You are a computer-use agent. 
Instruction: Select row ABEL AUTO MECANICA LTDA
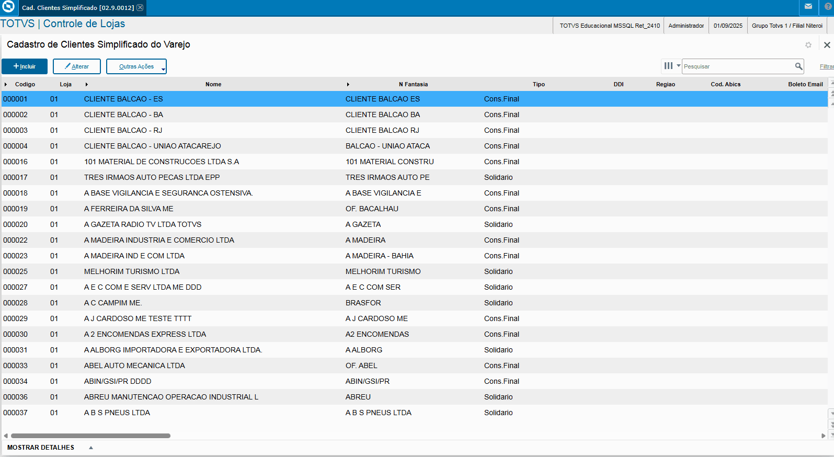pos(415,365)
